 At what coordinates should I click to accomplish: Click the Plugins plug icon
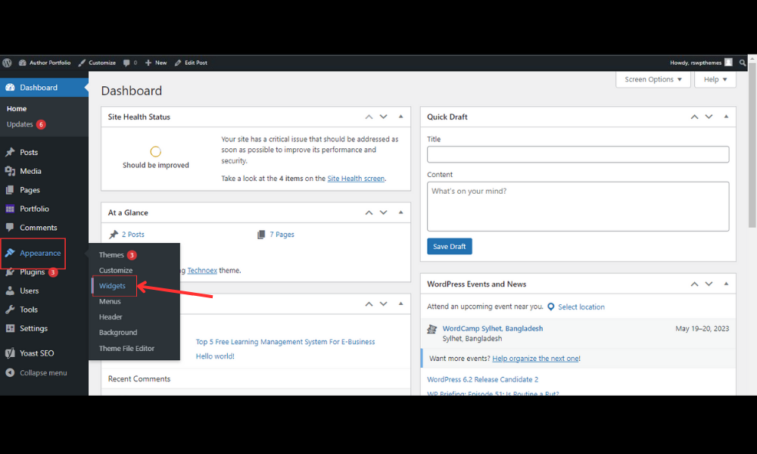(x=10, y=272)
